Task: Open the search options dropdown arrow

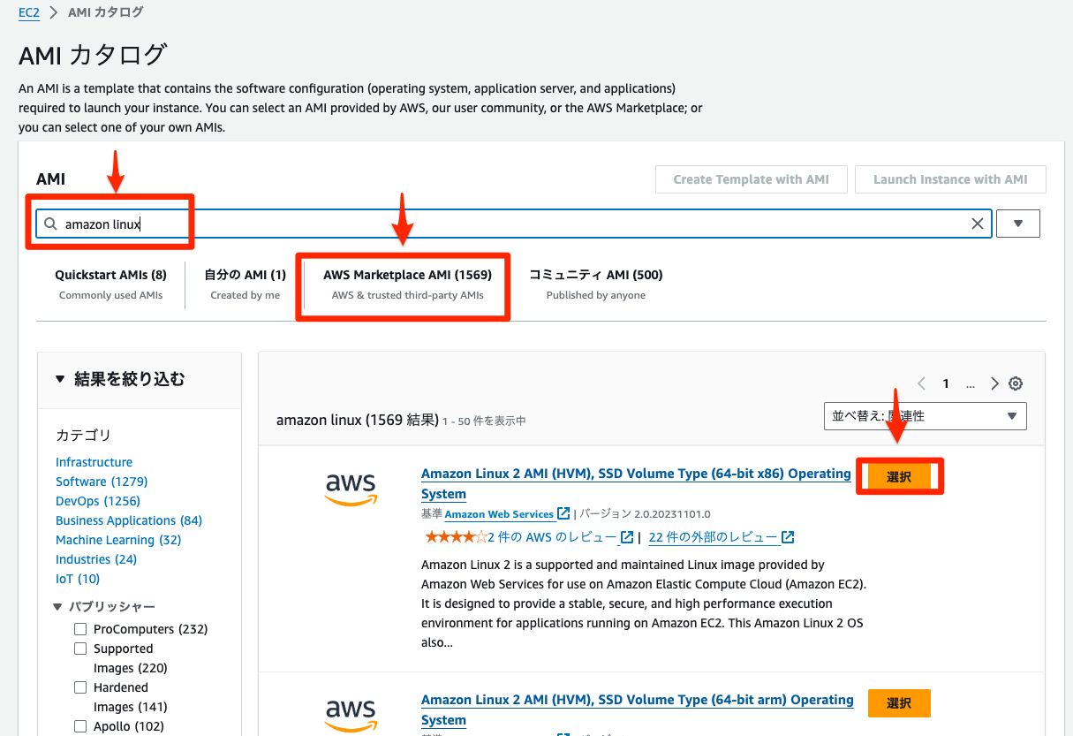Action: (1017, 224)
